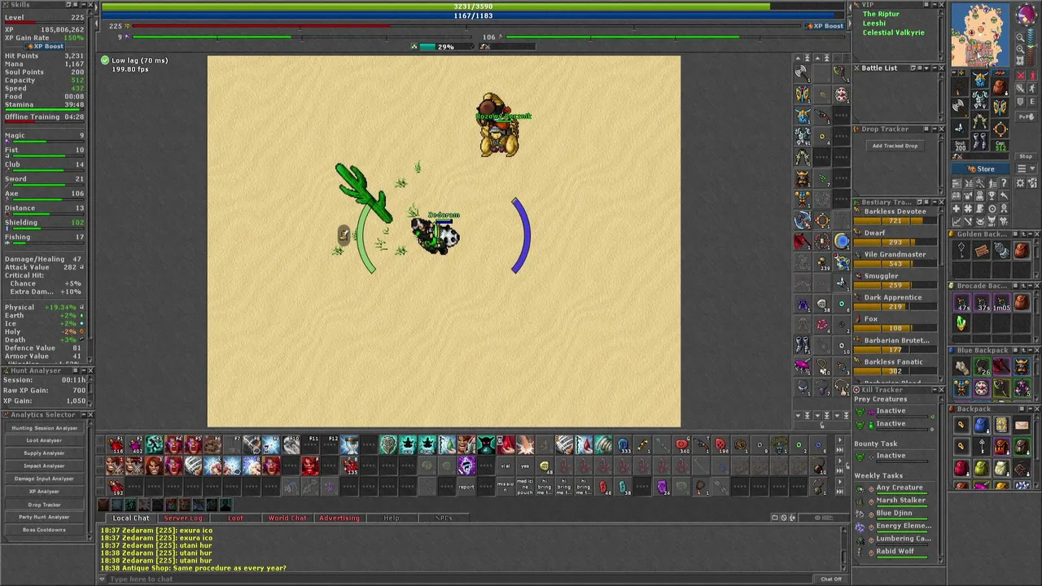Click the Stop button
This screenshot has height=586, width=1042.
coord(1025,156)
